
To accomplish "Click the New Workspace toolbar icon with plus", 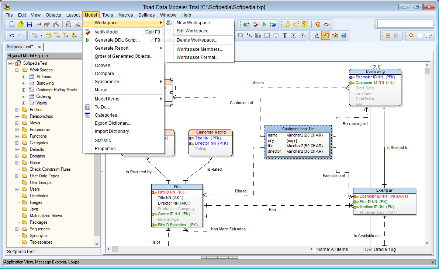I will pos(246,25).
